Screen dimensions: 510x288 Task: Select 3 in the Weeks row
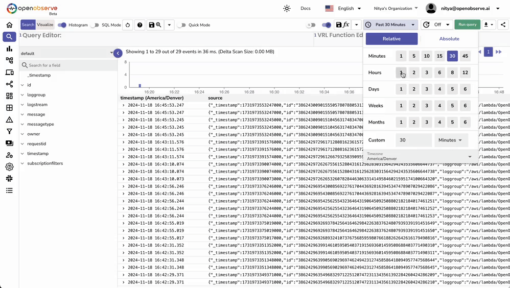tap(427, 106)
